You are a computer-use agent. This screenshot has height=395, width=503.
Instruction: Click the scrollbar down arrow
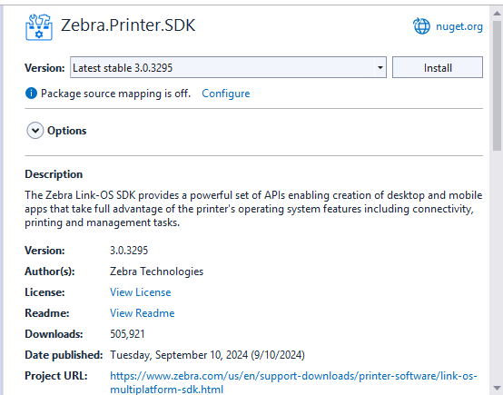pos(497,389)
